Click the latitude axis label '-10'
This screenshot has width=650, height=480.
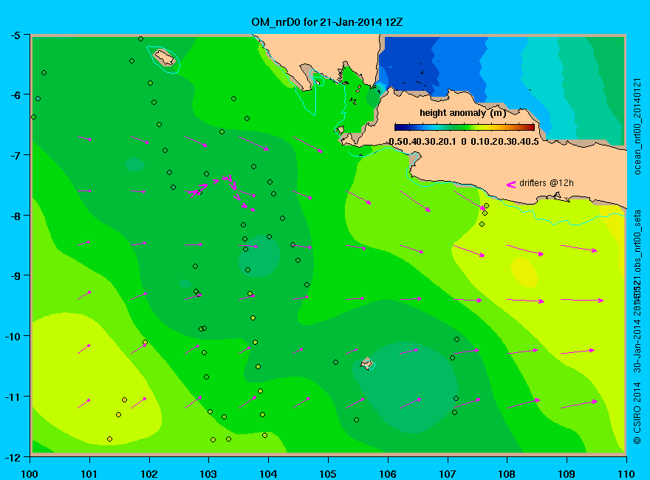(13, 336)
